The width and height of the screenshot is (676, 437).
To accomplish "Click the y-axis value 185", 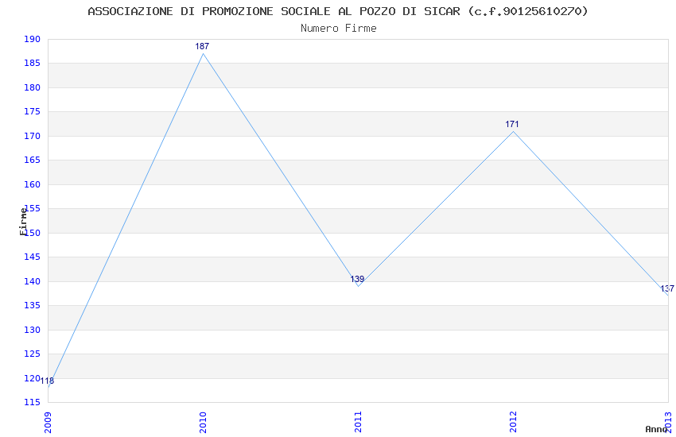I will coord(32,64).
